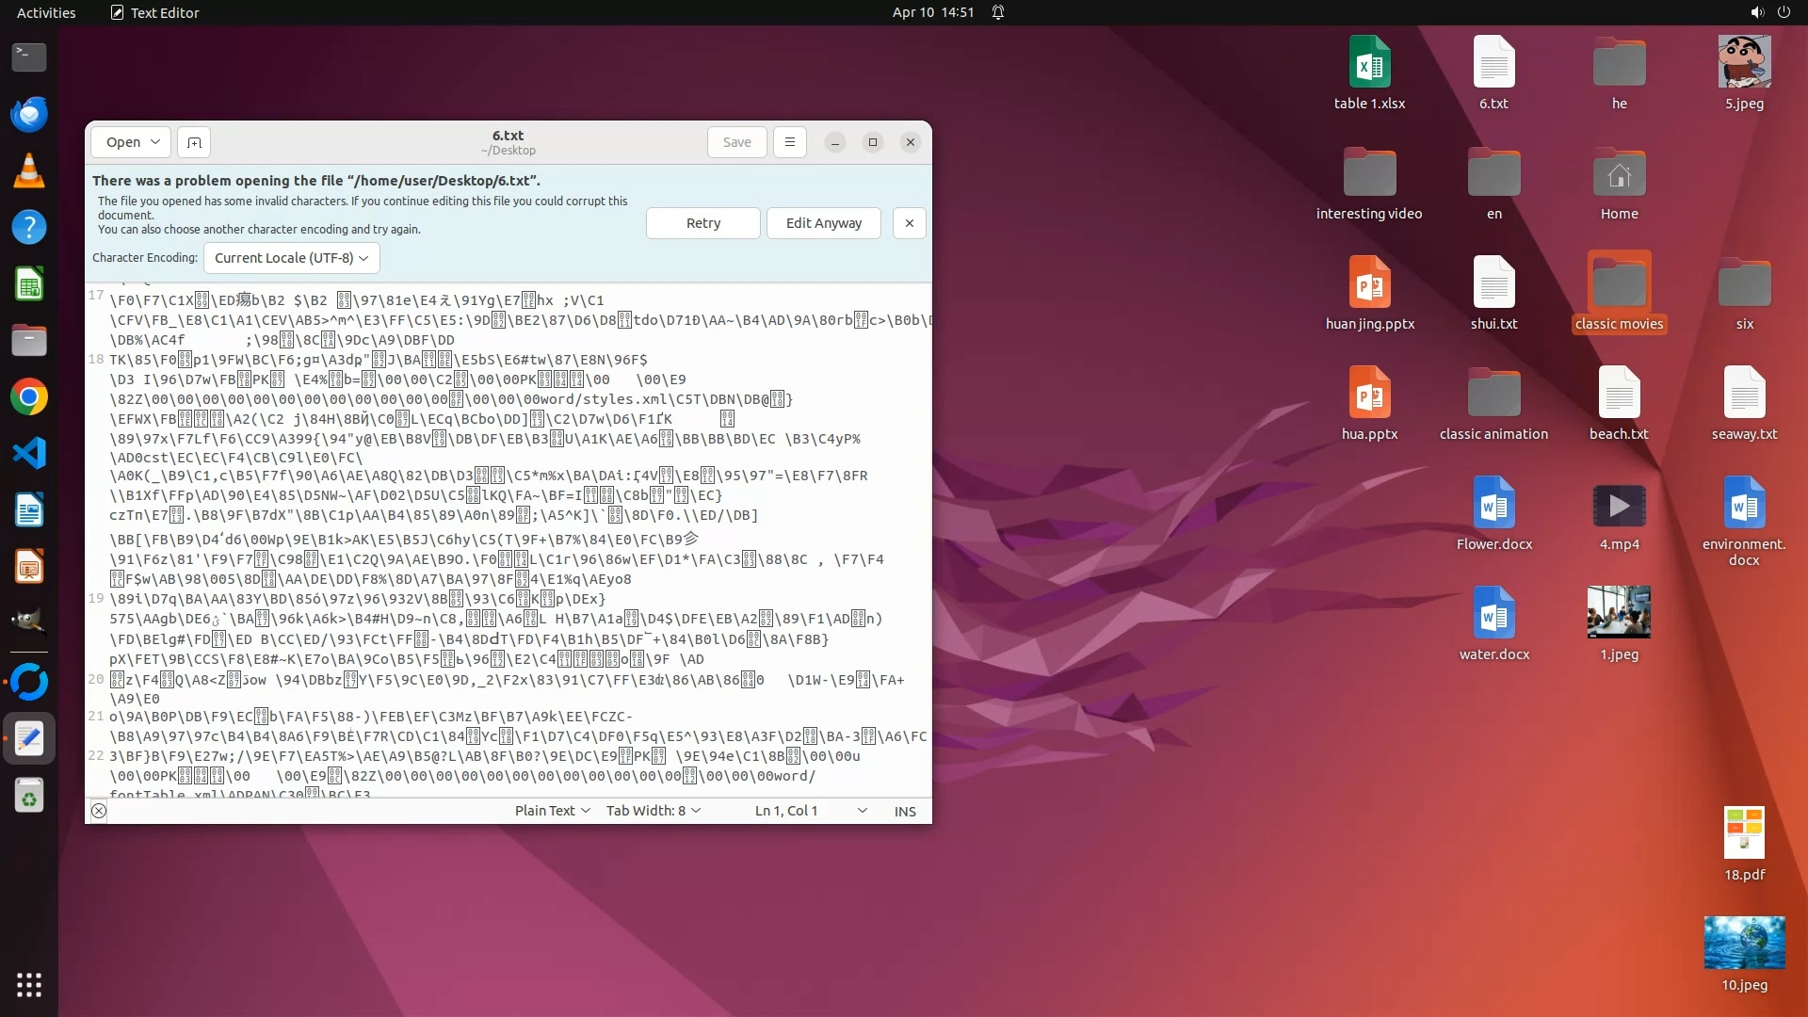Open the Visual Studio Code dock icon

tap(29, 453)
